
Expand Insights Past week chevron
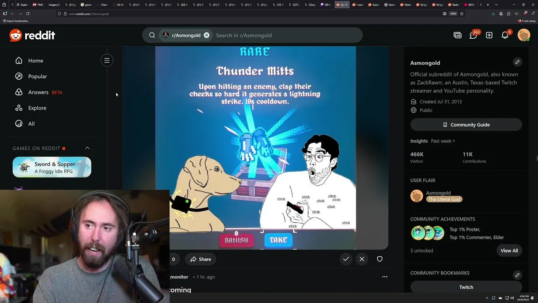[454, 141]
